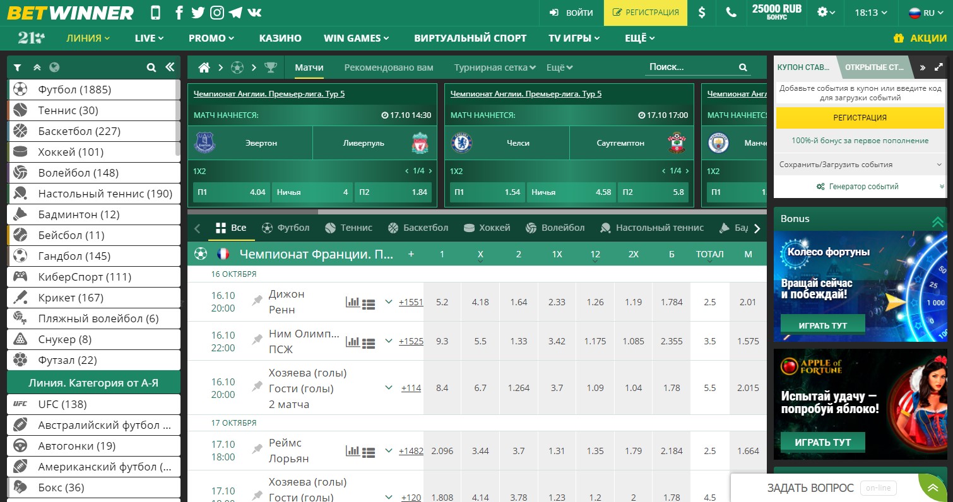Open the mobile app phone icon
This screenshot has width=953, height=502.
pos(156,13)
